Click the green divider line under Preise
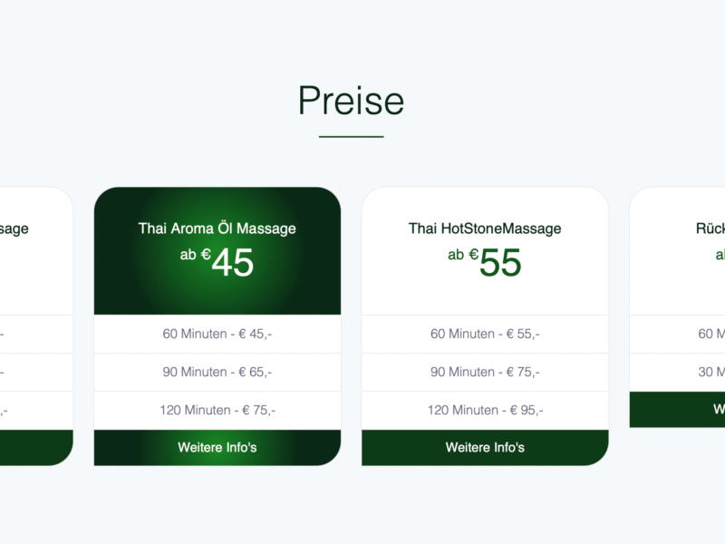The image size is (725, 544). coord(351,137)
